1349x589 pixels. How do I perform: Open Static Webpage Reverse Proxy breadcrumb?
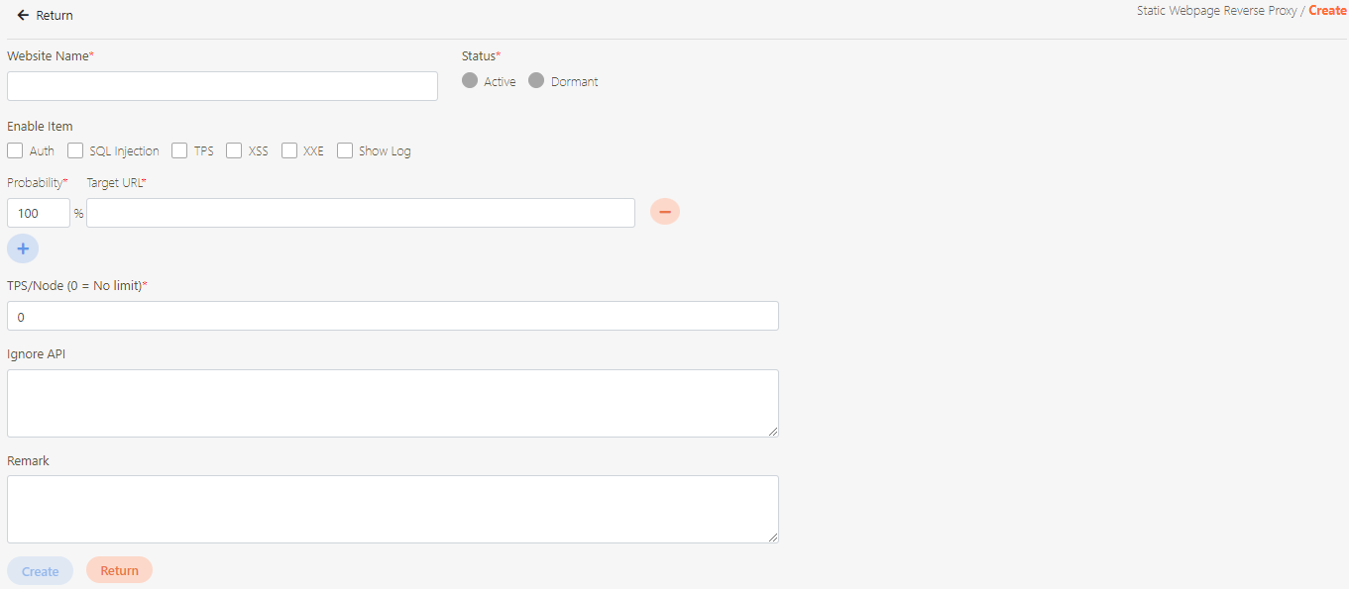coord(1216,11)
